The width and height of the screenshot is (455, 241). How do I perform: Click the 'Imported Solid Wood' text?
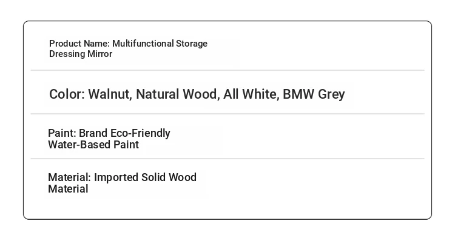145,177
